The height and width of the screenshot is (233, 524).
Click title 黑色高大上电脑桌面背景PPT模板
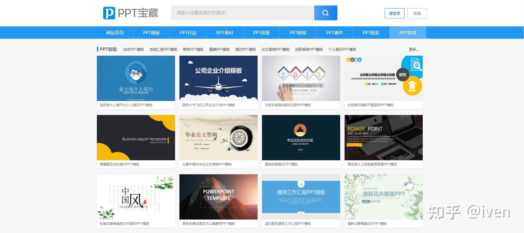372,164
